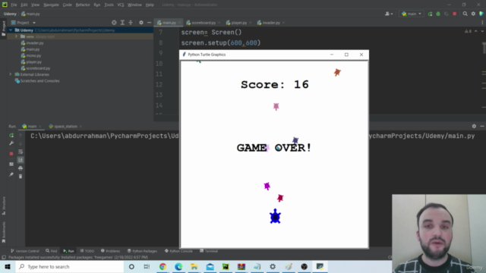
Task: Click Windows Start button
Action: (x=8, y=266)
